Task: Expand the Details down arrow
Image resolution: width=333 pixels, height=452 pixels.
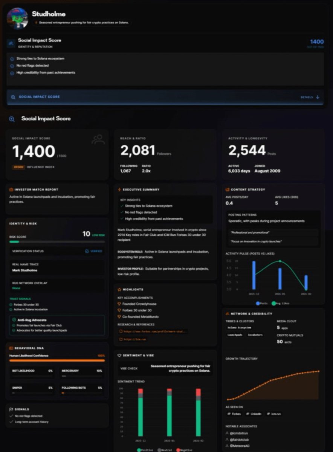Action: [x=318, y=97]
